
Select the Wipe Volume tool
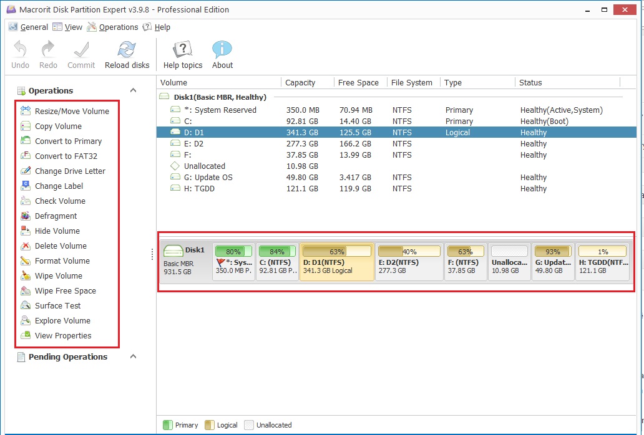59,275
